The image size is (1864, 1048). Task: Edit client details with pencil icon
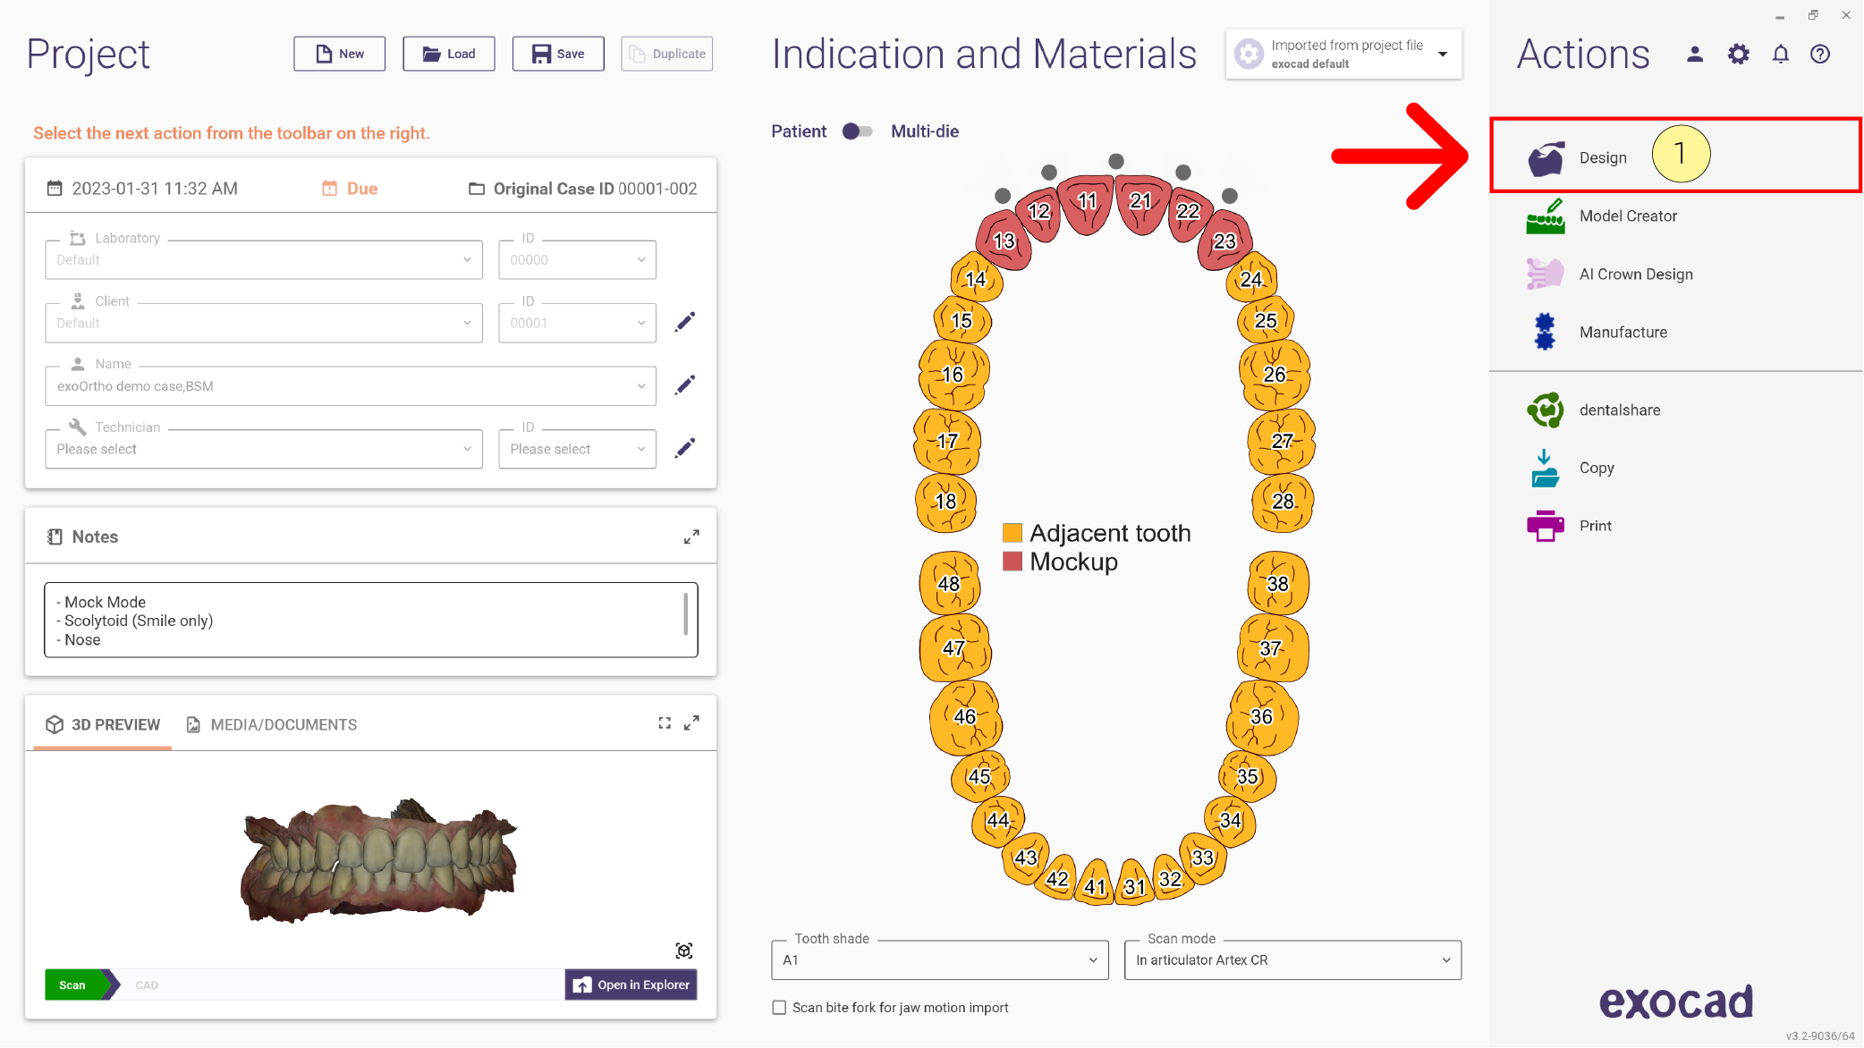coord(685,322)
